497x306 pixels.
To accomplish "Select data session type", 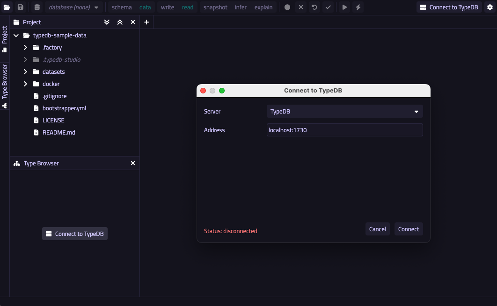I will pos(145,7).
